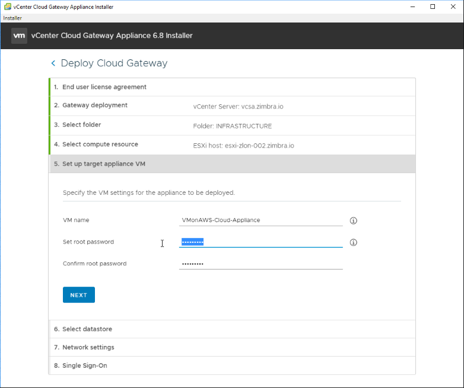Click the 'Deploy Cloud Gateway' heading
This screenshot has width=464, height=388.
click(115, 63)
